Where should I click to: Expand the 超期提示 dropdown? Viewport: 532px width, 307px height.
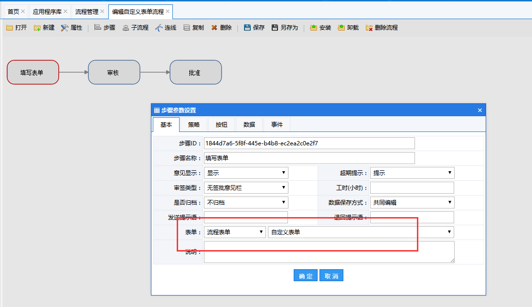click(x=412, y=173)
